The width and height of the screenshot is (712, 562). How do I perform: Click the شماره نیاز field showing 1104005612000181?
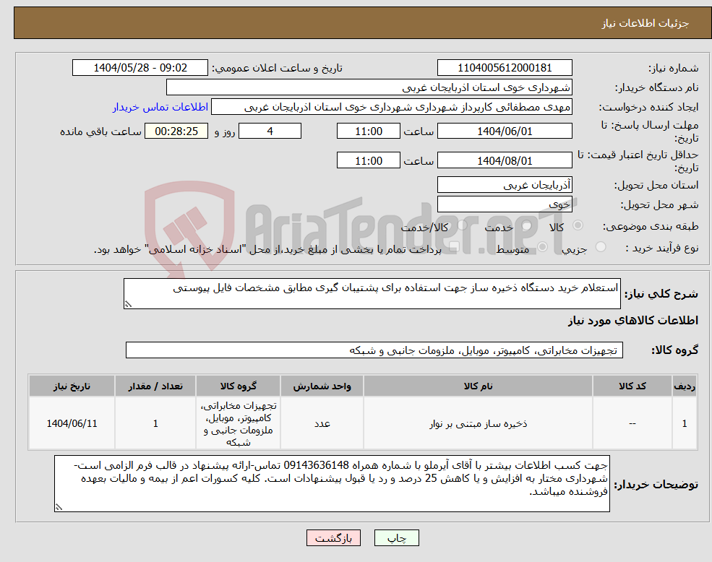(x=504, y=67)
